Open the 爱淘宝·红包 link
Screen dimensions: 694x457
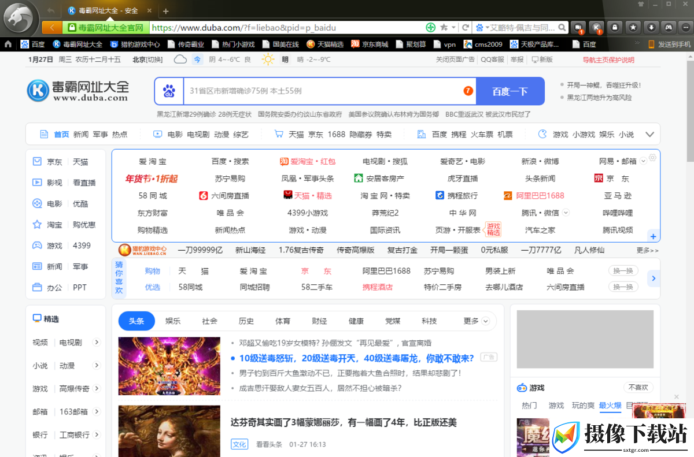(308, 161)
